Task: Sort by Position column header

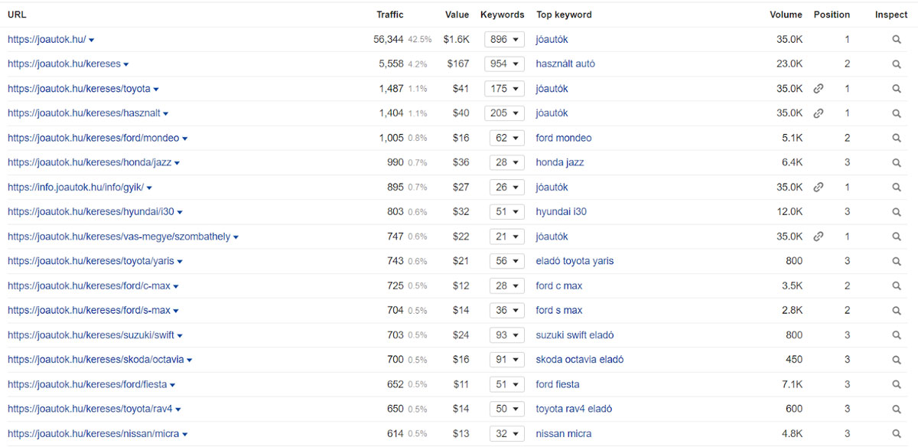Action: [832, 15]
